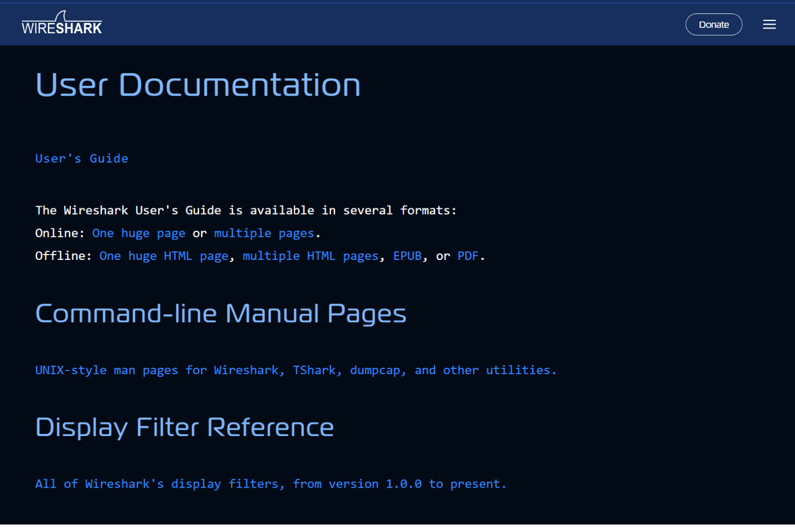Click the 'User Documentation' heading
This screenshot has width=795, height=530.
point(198,85)
